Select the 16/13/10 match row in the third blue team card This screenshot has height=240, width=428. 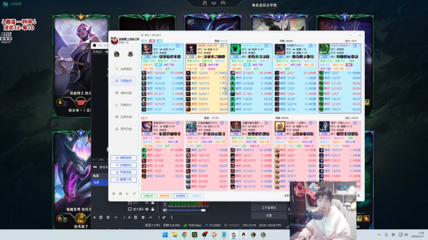coord(251,186)
